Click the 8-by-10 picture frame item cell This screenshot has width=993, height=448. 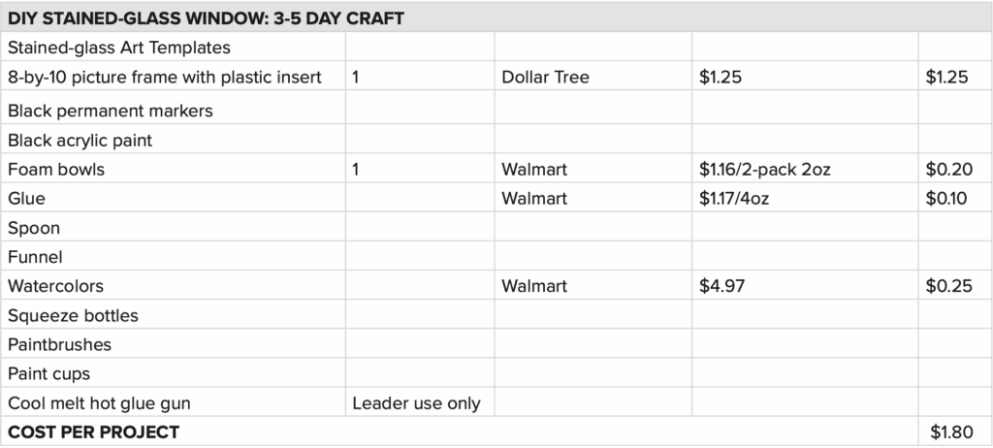pyautogui.click(x=165, y=78)
